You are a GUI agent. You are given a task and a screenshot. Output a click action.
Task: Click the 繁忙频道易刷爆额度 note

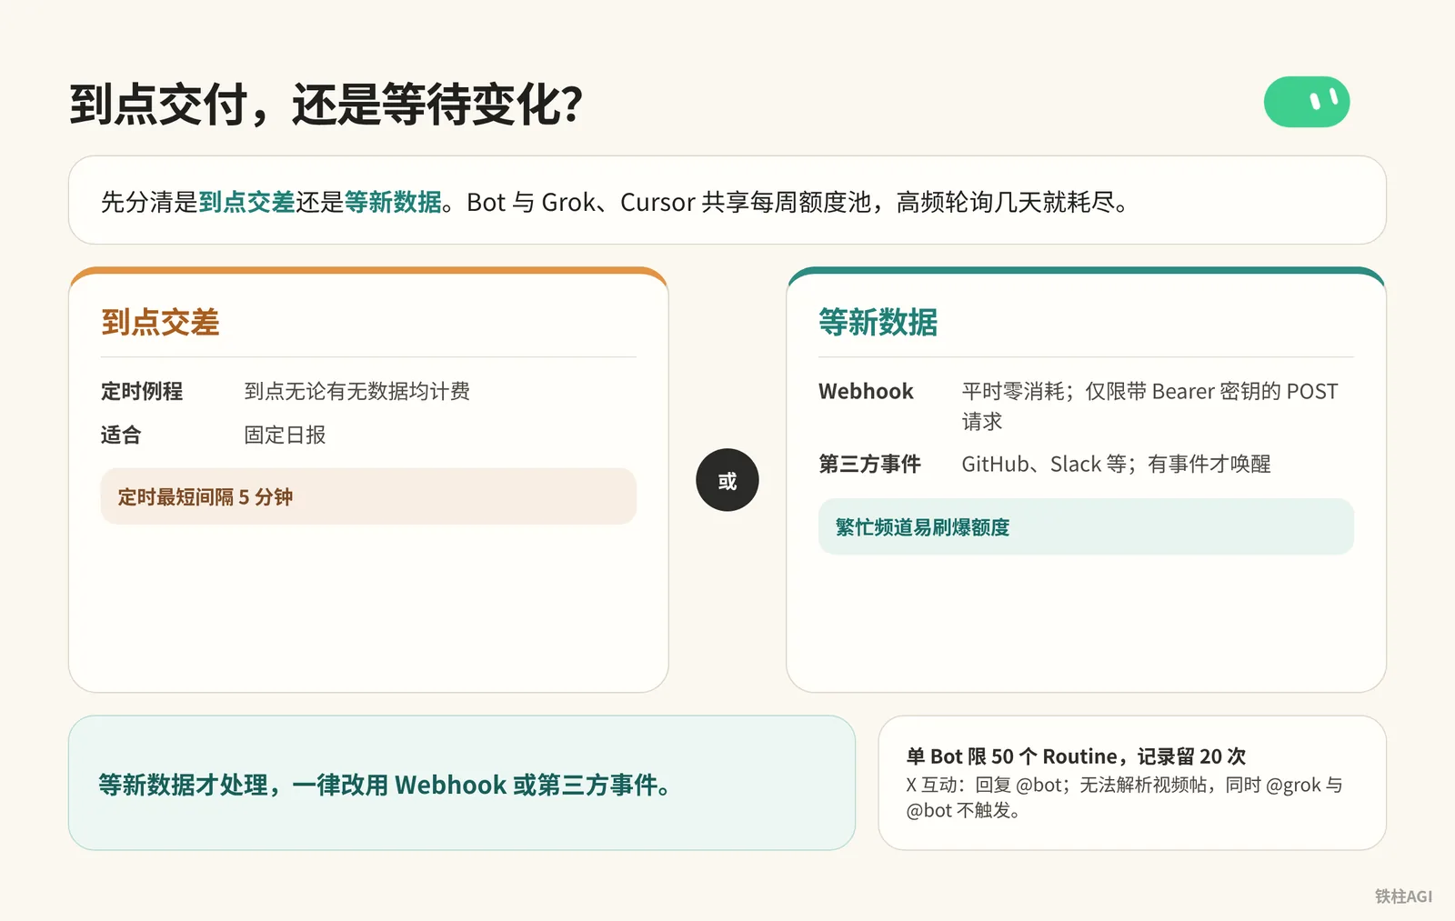click(1086, 526)
